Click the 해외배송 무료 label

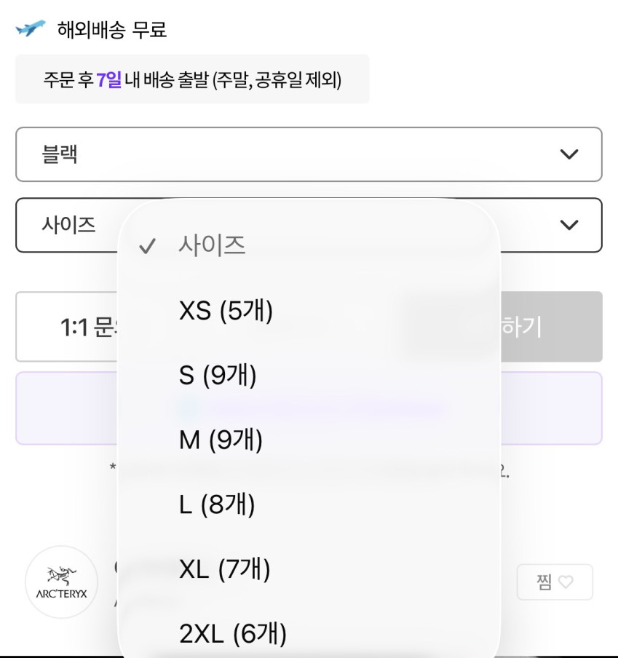112,30
